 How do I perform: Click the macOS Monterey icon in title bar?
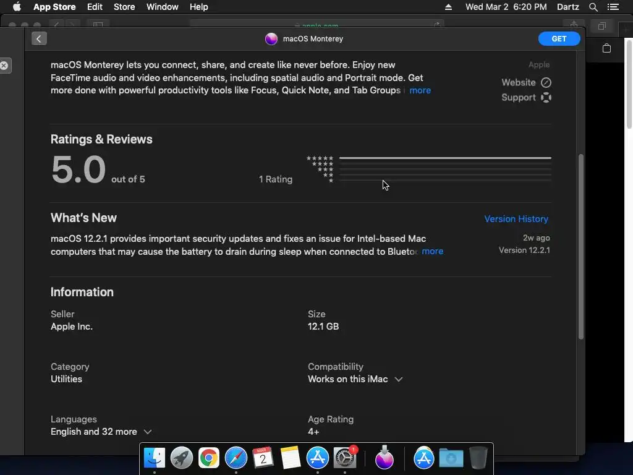click(x=271, y=39)
